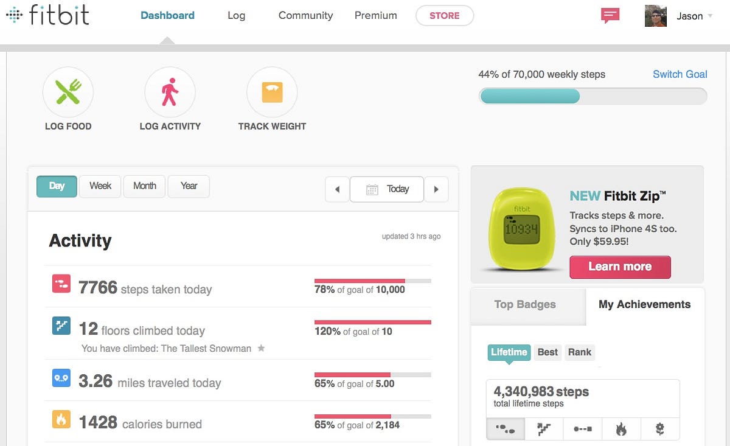The width and height of the screenshot is (730, 446).
Task: Click the floors climbed stairs icon
Action: point(61,326)
